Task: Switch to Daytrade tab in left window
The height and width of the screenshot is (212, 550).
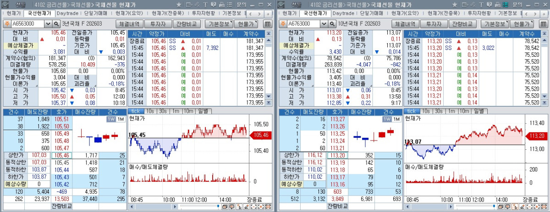Action: (x=68, y=13)
